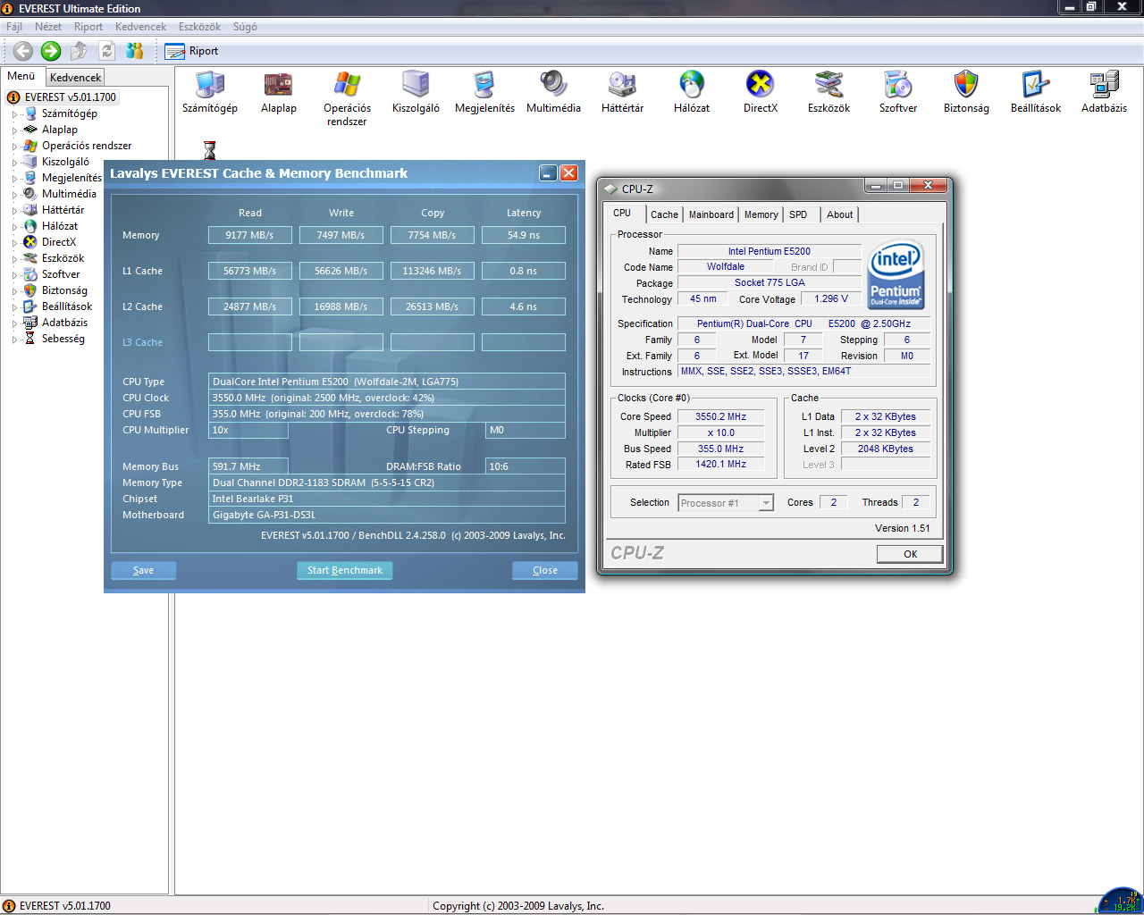Switch to the About tab in CPU-Z
This screenshot has height=915, width=1144.
coord(839,214)
